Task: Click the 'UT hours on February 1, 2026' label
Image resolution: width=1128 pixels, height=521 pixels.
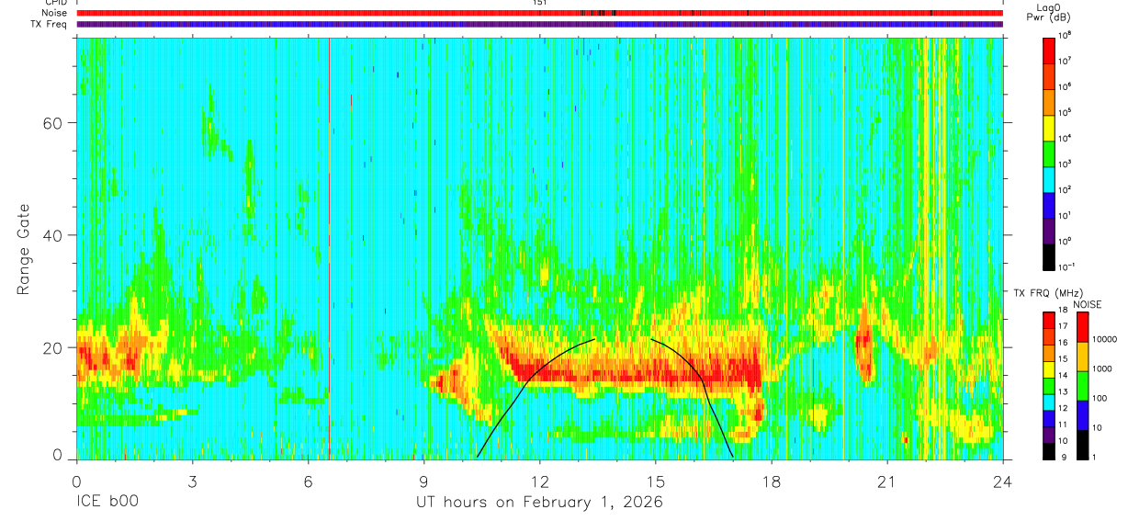Action: pyautogui.click(x=540, y=503)
